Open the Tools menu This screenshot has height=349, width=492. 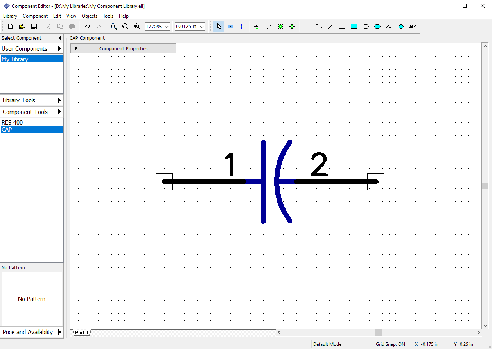(108, 16)
